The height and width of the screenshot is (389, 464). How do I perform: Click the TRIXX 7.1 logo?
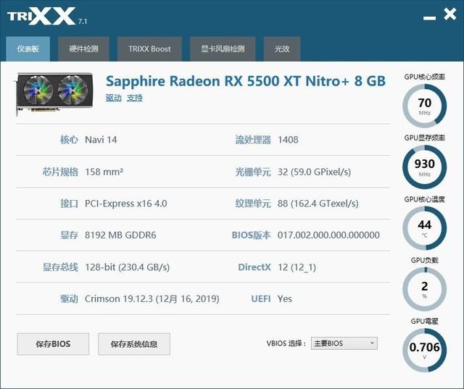click(46, 16)
